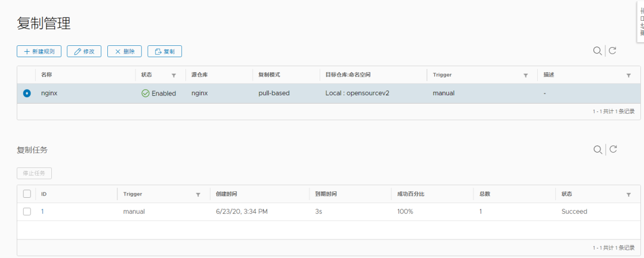Tick the checkbox for task ID 1
The height and width of the screenshot is (258, 644).
click(27, 212)
